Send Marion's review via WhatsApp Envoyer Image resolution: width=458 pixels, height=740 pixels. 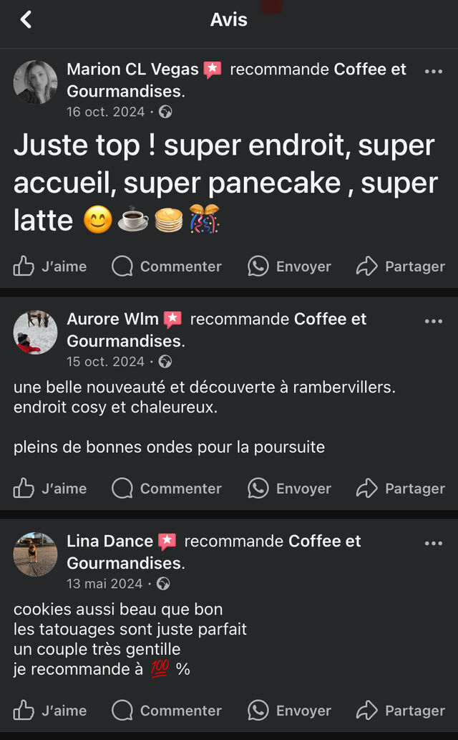coord(289,266)
